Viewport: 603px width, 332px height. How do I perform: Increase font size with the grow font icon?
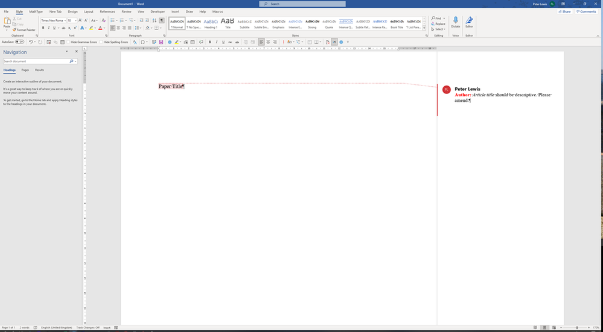pos(80,20)
